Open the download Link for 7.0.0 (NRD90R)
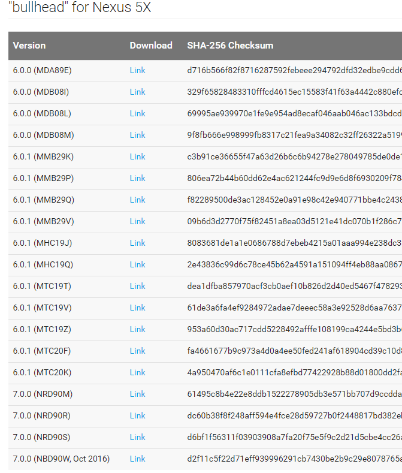402x473 pixels. point(138,415)
